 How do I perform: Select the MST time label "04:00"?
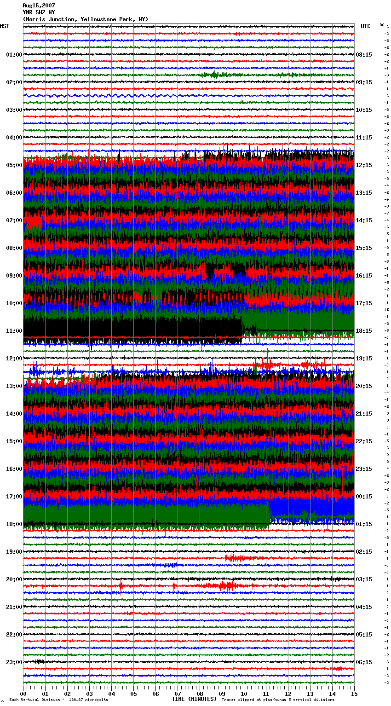(14, 138)
